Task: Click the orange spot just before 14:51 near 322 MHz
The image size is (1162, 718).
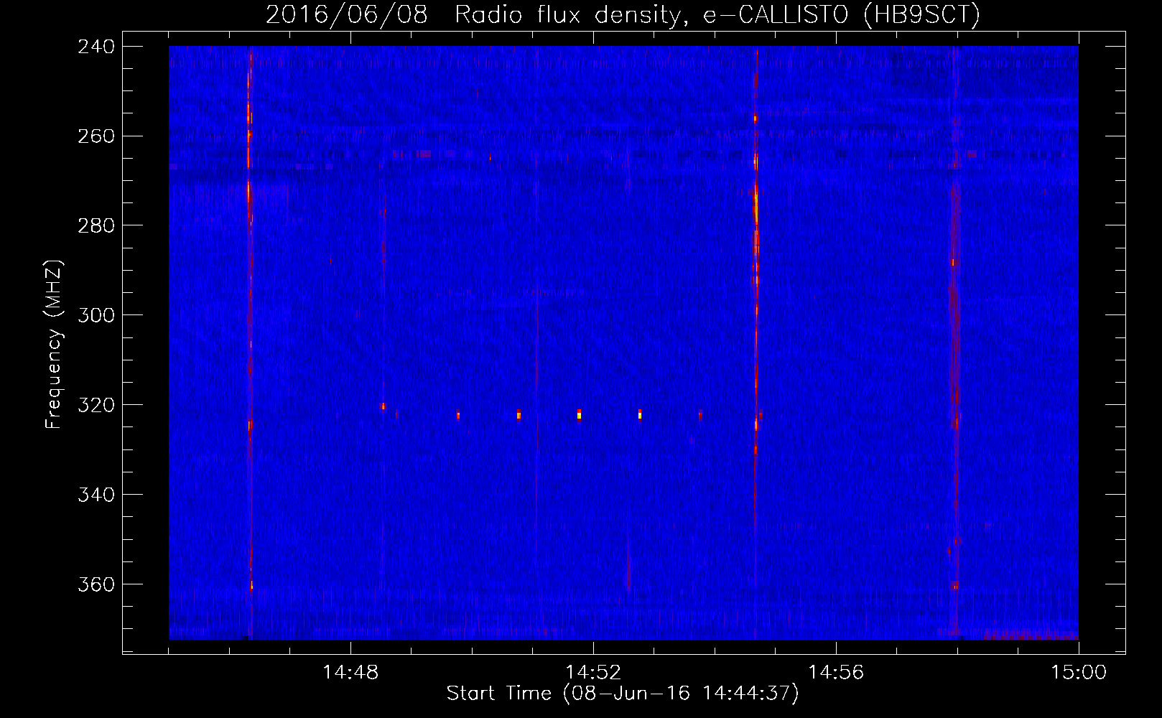Action: 519,414
